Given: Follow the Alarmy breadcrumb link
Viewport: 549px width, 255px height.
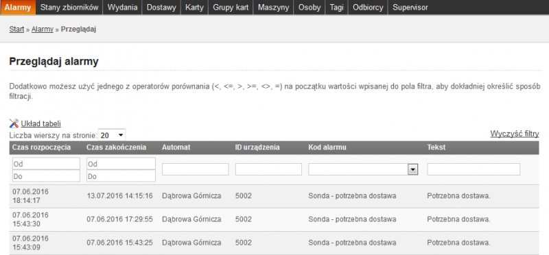Looking at the screenshot, I should click(x=43, y=29).
